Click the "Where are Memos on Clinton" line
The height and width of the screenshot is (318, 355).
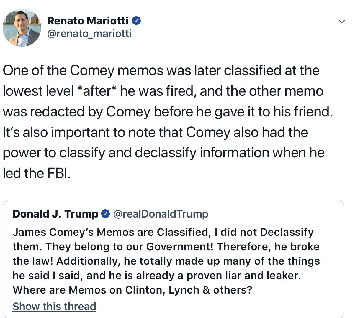132,290
